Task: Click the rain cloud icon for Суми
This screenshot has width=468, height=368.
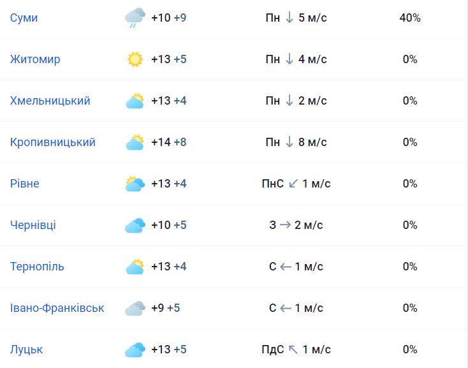Action: [x=135, y=18]
